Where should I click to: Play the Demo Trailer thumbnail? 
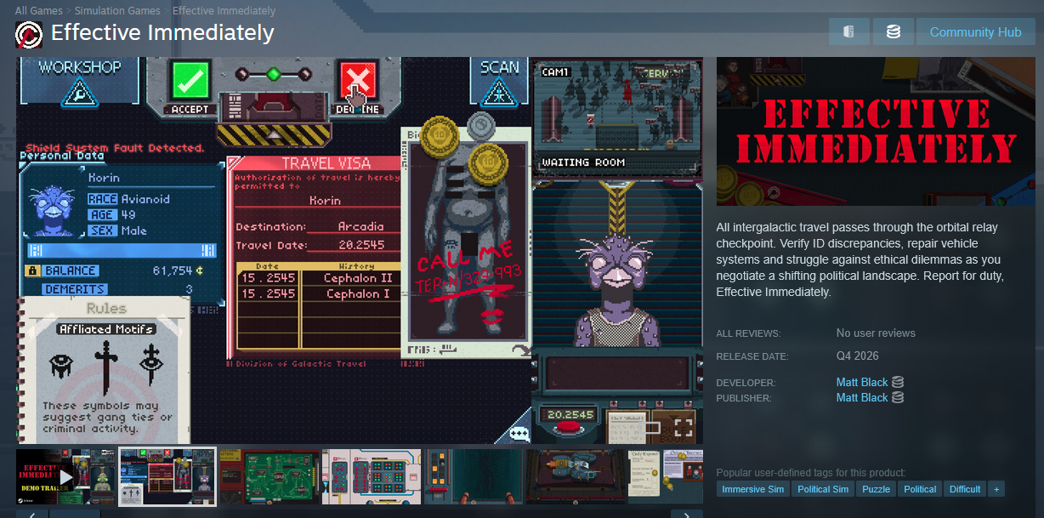pyautogui.click(x=65, y=477)
